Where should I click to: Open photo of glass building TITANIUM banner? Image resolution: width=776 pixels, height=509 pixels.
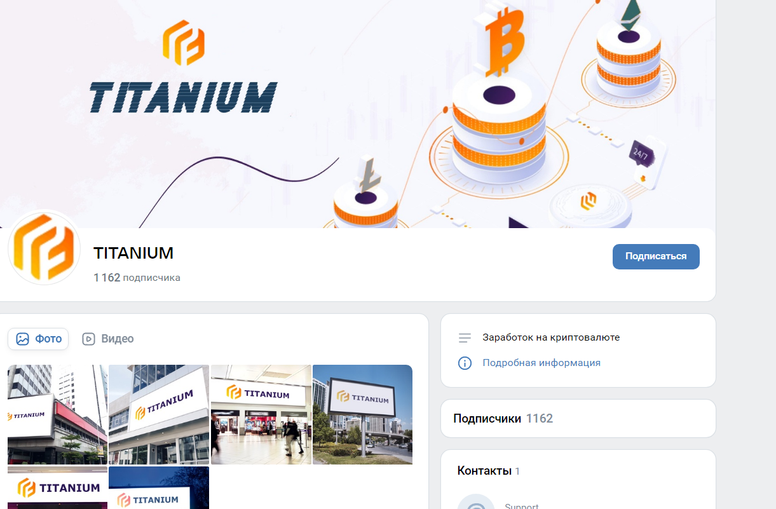click(x=159, y=414)
